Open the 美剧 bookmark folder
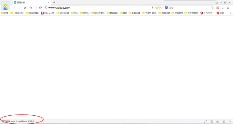 pos(123,13)
